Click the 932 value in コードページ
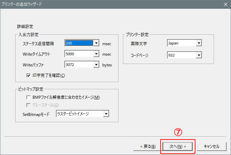231x155 pixels. (181, 55)
